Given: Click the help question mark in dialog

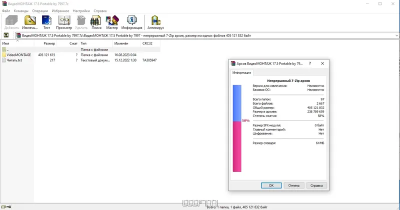Looking at the screenshot, I should coord(310,63).
